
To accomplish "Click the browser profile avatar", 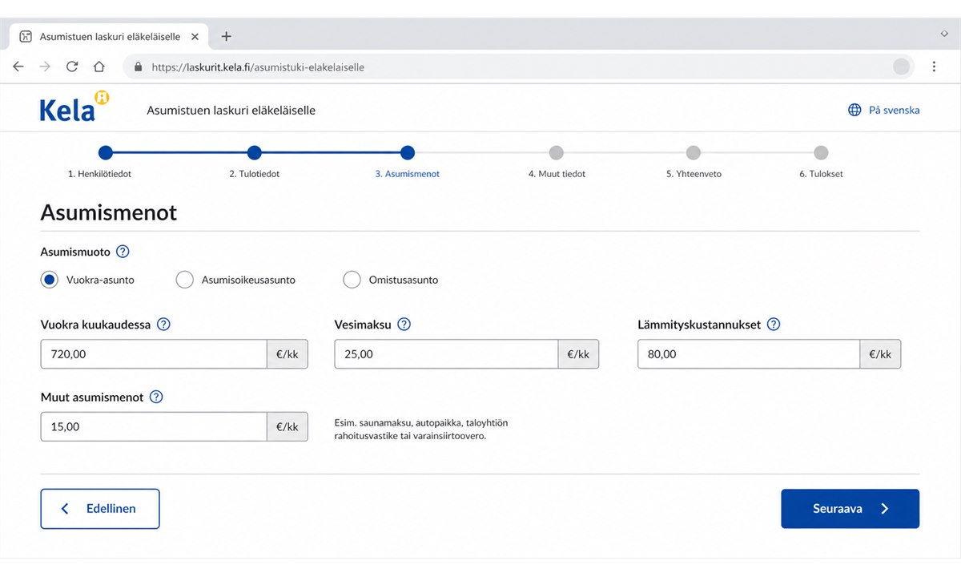I will pos(901,67).
